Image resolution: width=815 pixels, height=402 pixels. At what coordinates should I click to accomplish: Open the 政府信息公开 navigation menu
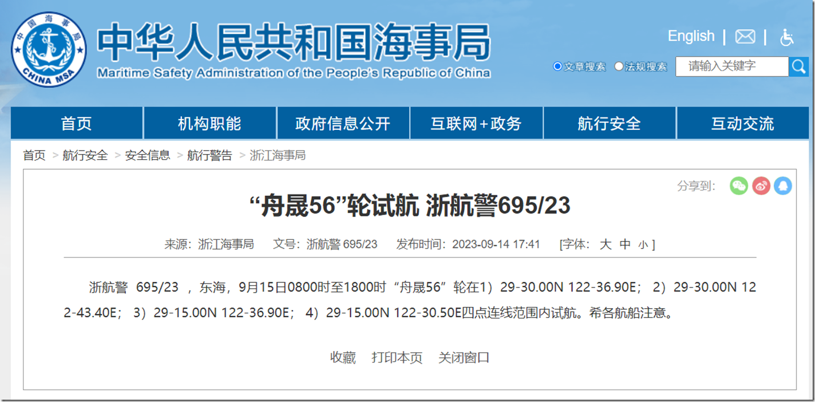343,123
